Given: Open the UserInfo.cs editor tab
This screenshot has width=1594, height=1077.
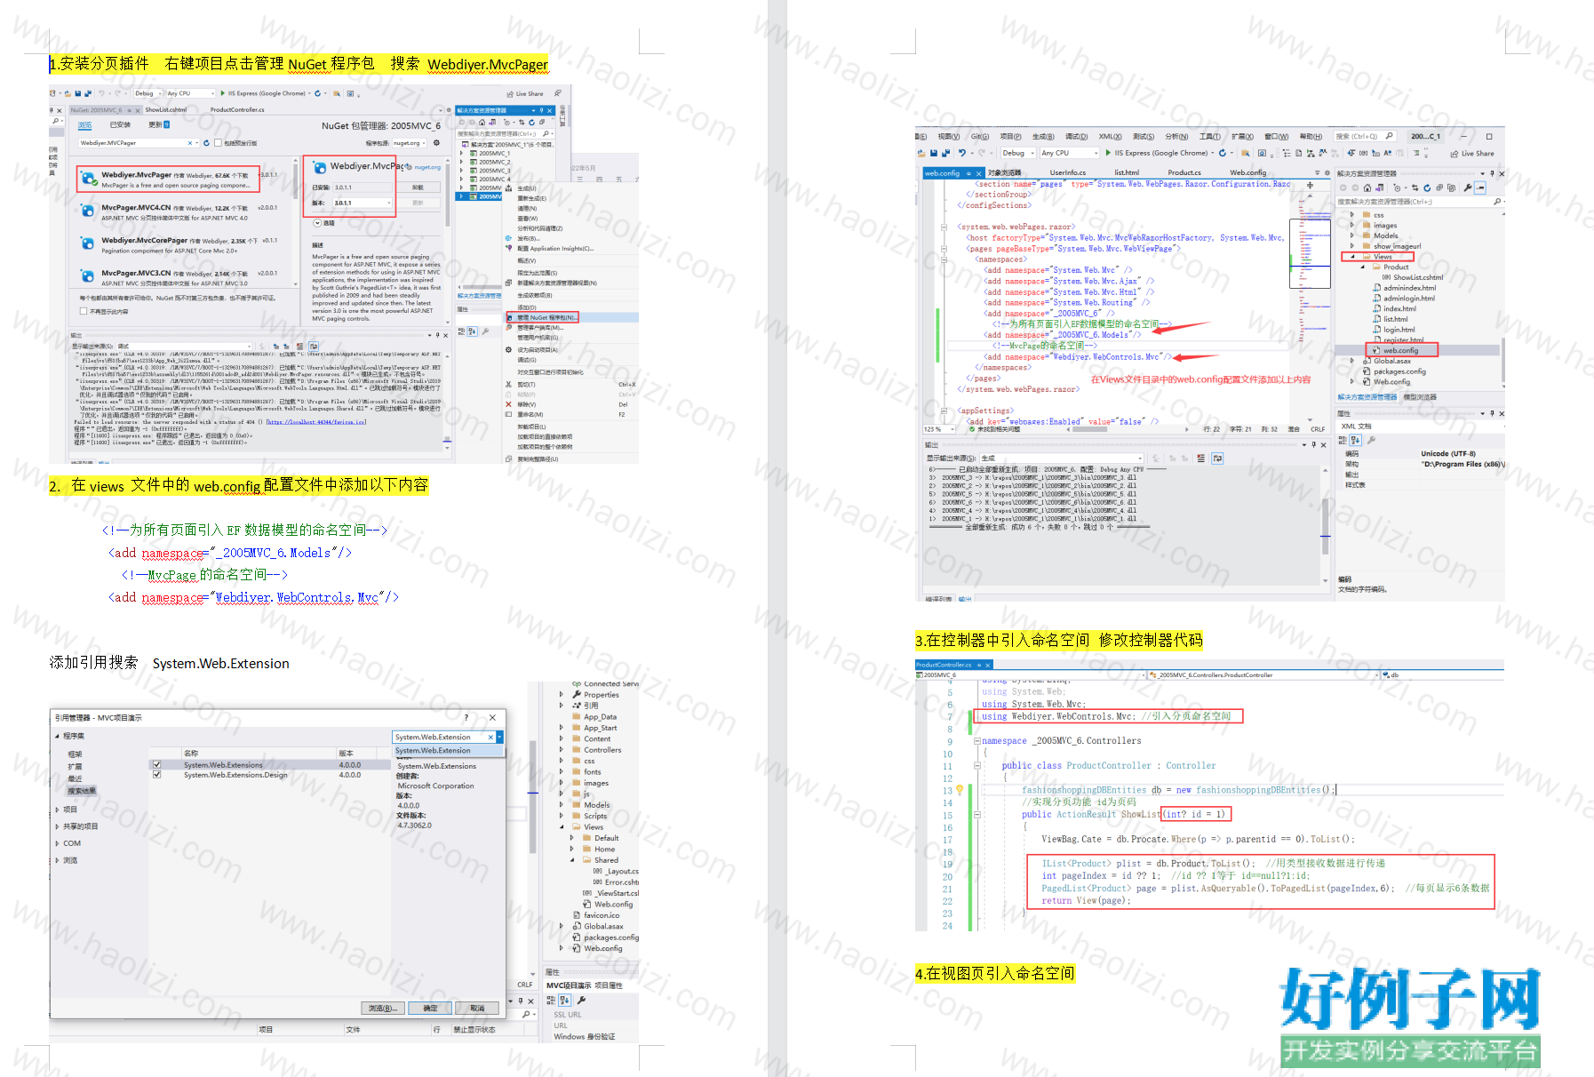Looking at the screenshot, I should tap(1067, 172).
